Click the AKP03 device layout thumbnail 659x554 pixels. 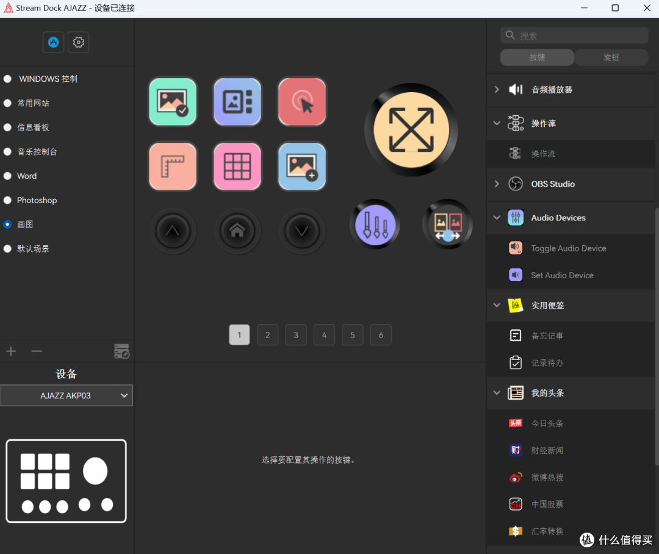click(67, 481)
